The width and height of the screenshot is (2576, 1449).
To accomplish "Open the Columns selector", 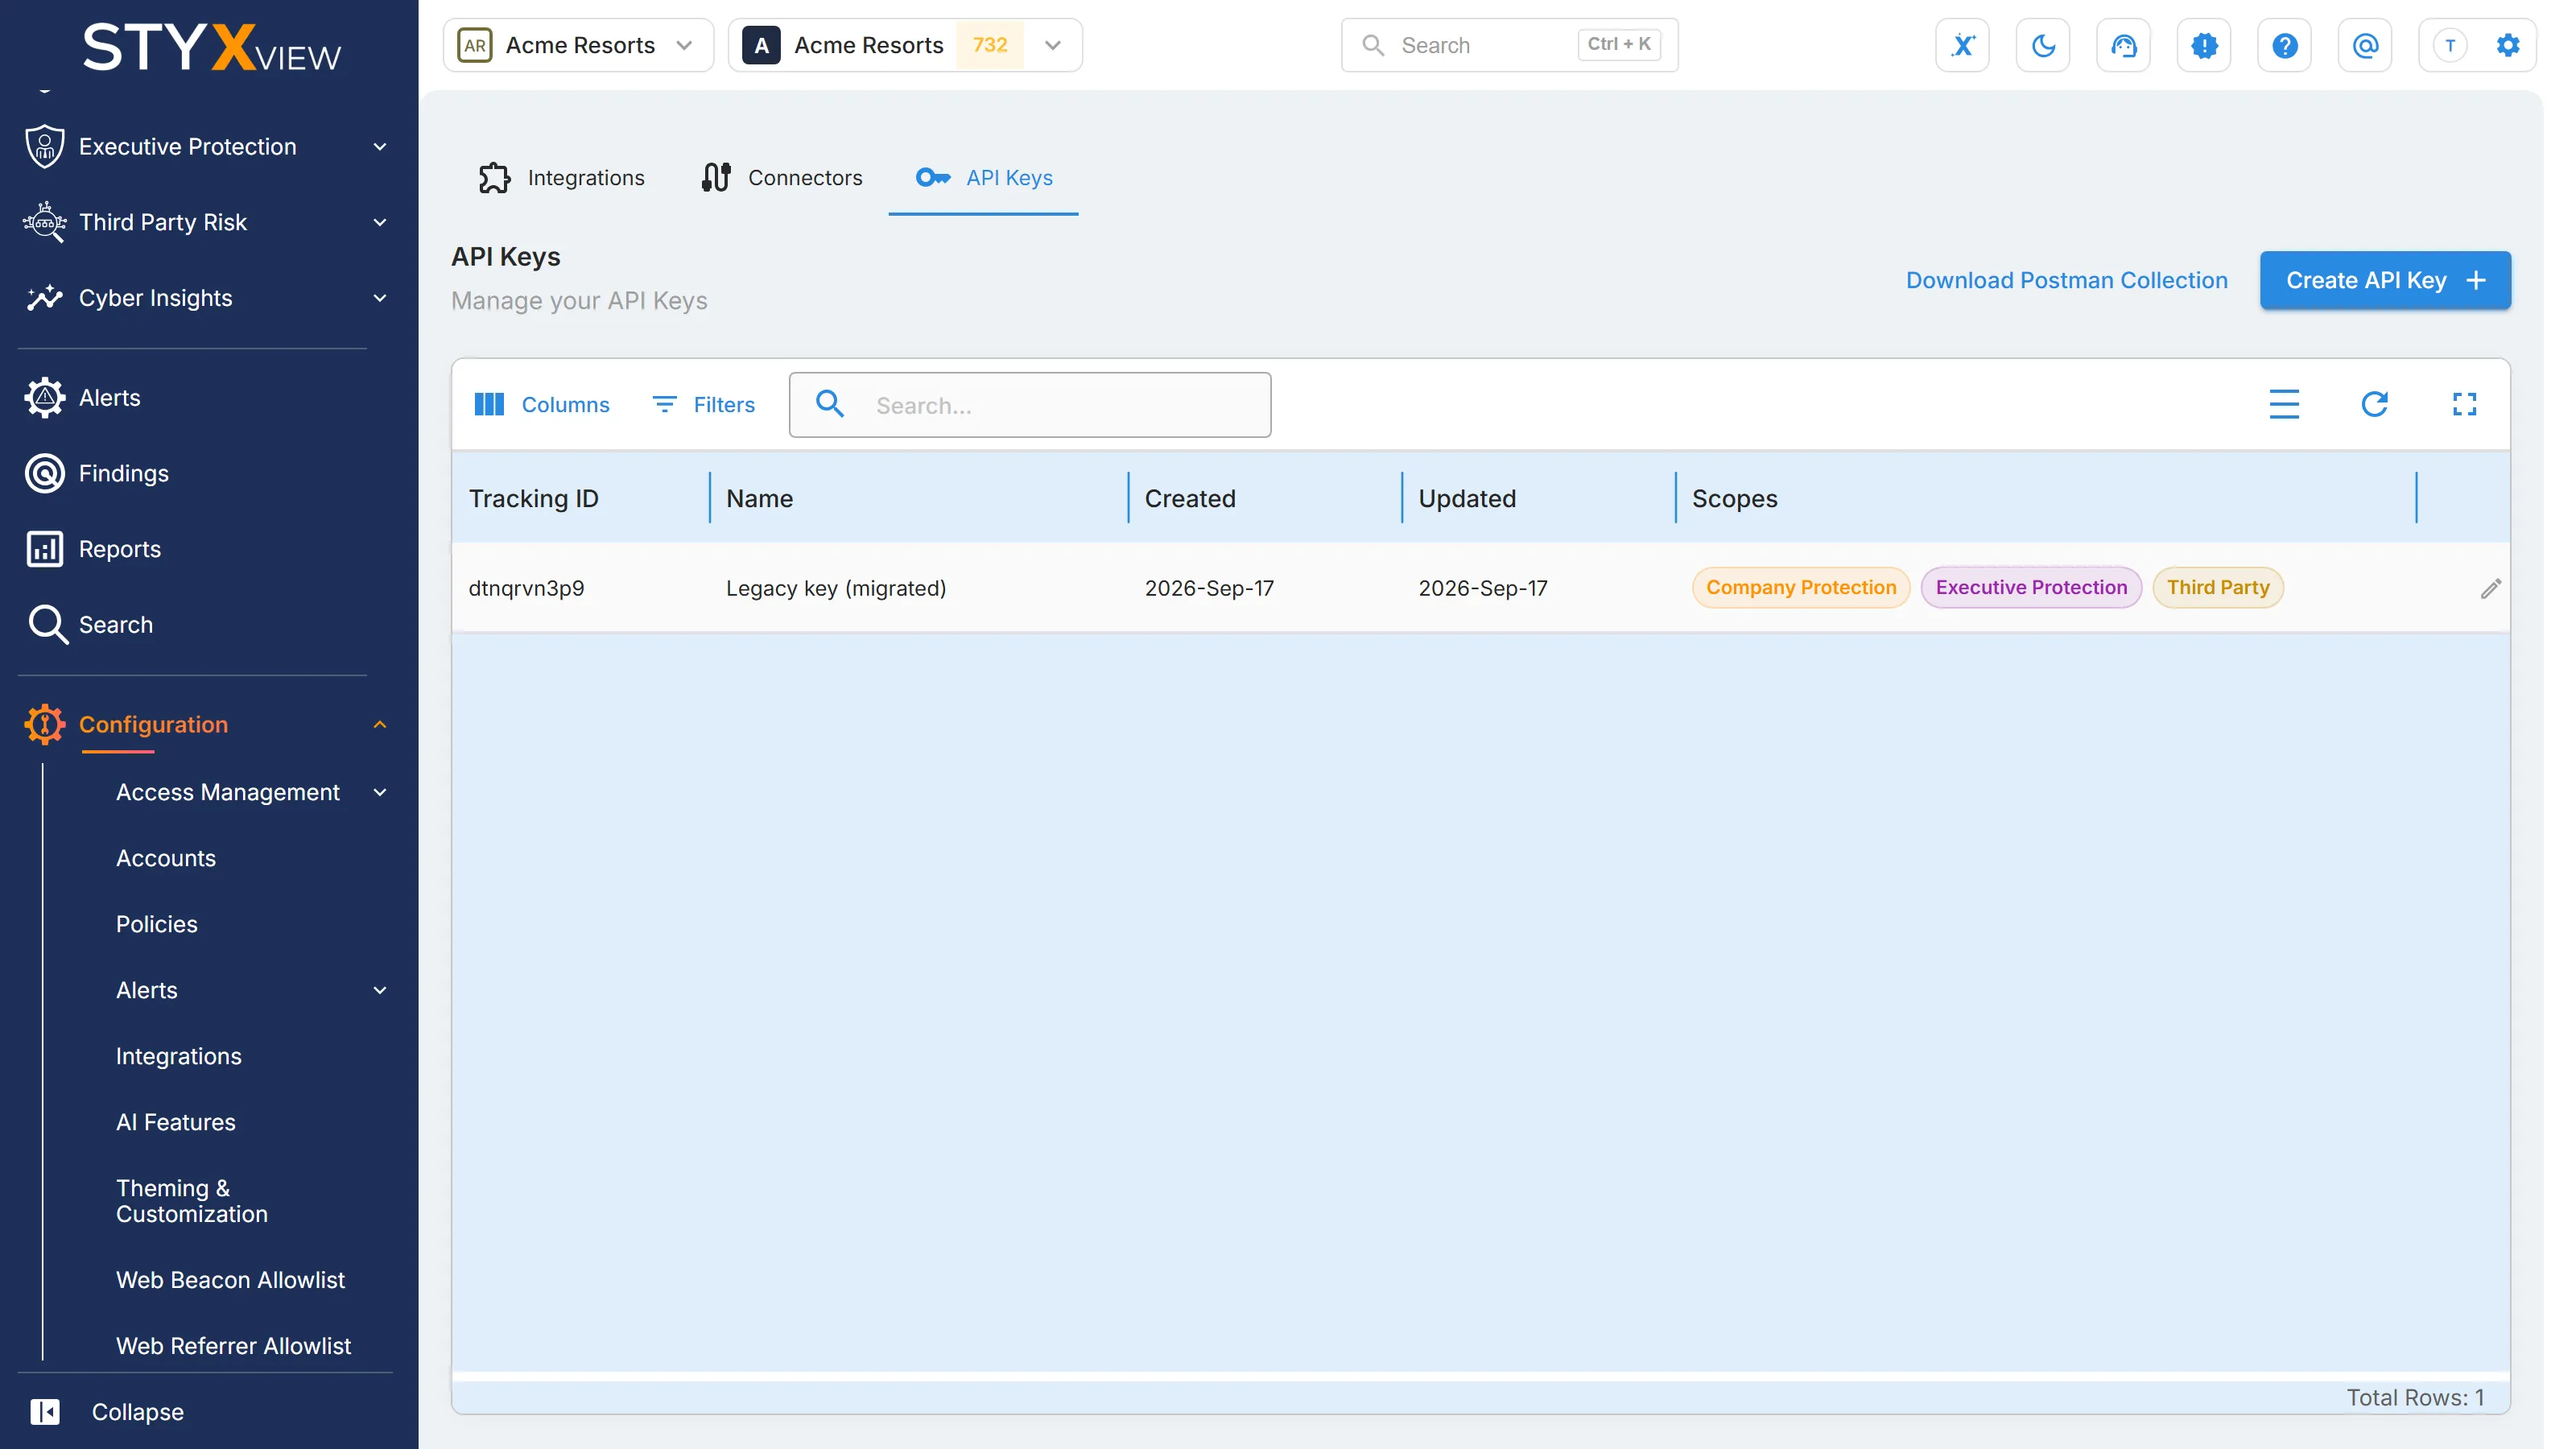I will pos(542,404).
